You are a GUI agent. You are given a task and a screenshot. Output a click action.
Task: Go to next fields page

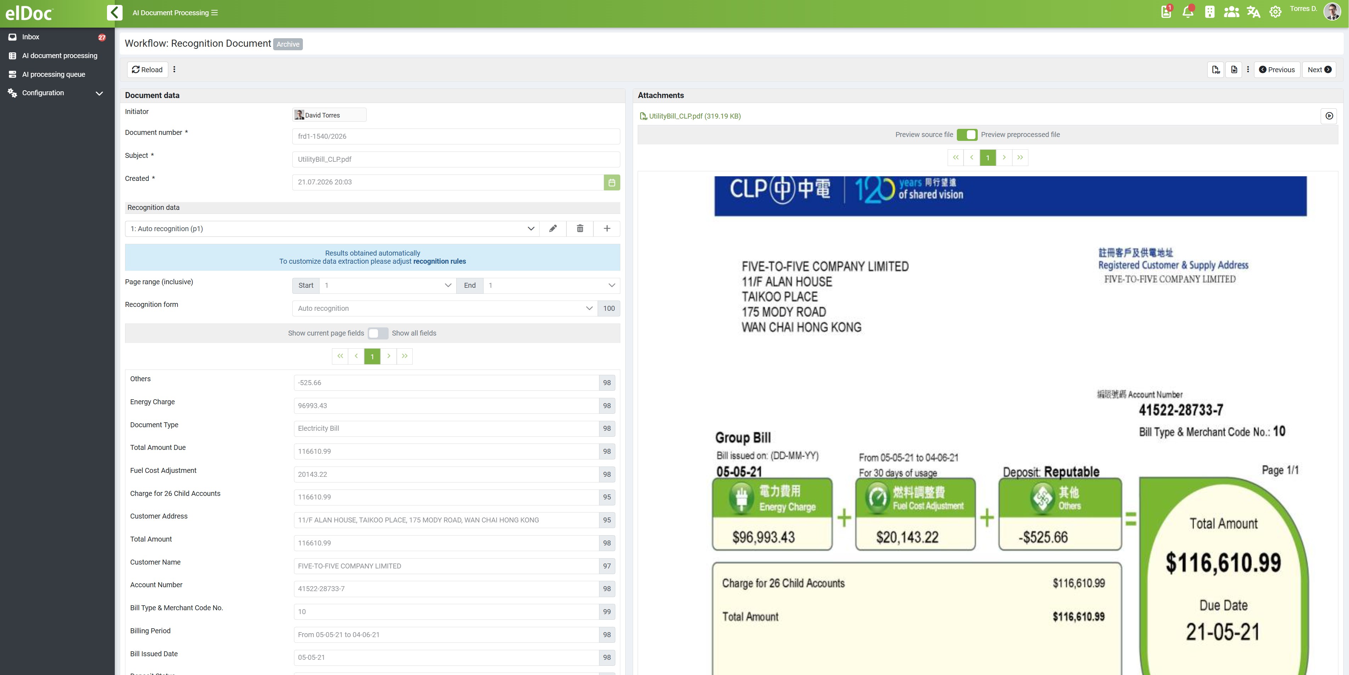(389, 356)
